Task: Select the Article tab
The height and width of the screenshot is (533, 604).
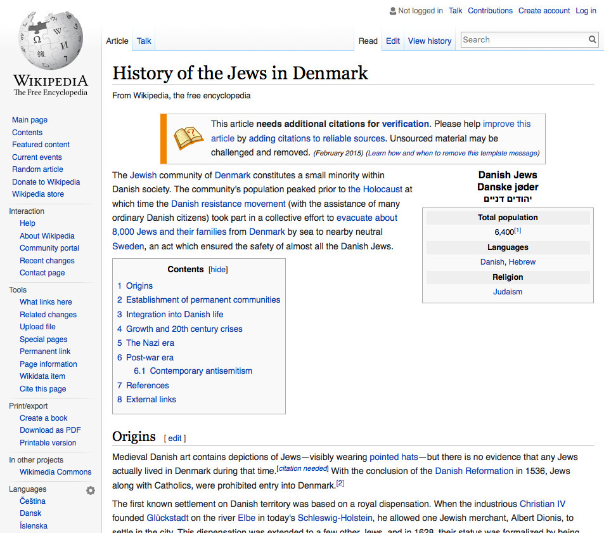Action: [x=117, y=40]
